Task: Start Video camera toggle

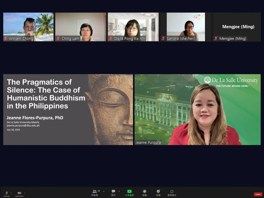Action: click(19, 194)
